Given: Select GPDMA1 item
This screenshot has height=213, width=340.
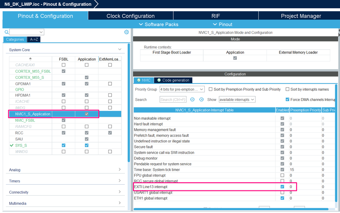Looking at the screenshot, I should click(x=23, y=83).
